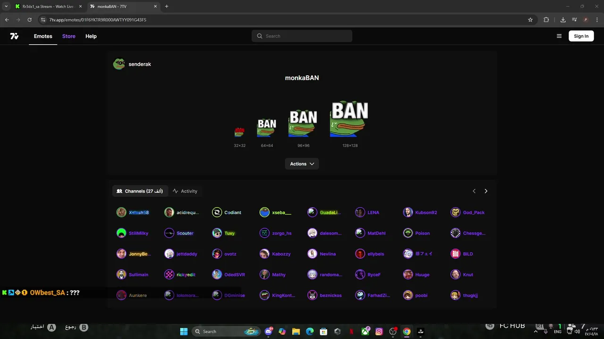
Task: Open the OdedSVR channel link
Action: [x=235, y=274]
